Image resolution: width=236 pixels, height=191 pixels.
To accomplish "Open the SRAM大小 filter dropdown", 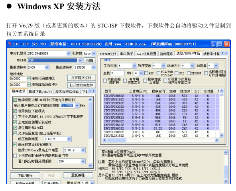I will click(192, 66).
